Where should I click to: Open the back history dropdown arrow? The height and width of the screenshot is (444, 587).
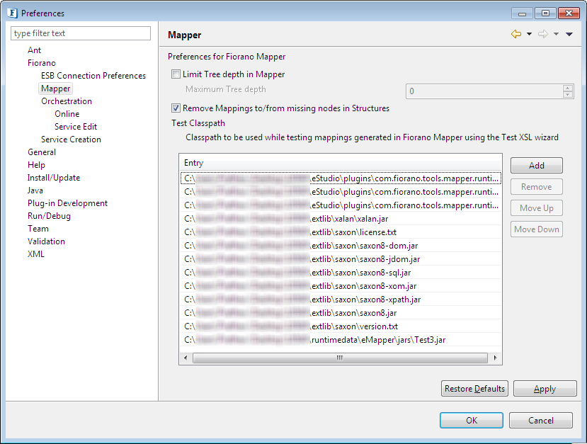point(529,35)
